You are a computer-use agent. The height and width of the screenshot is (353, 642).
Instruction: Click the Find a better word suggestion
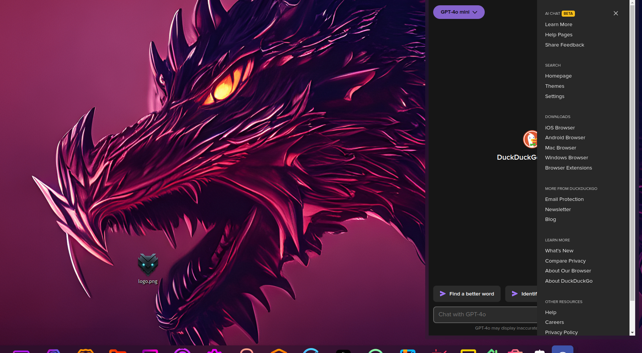click(467, 294)
